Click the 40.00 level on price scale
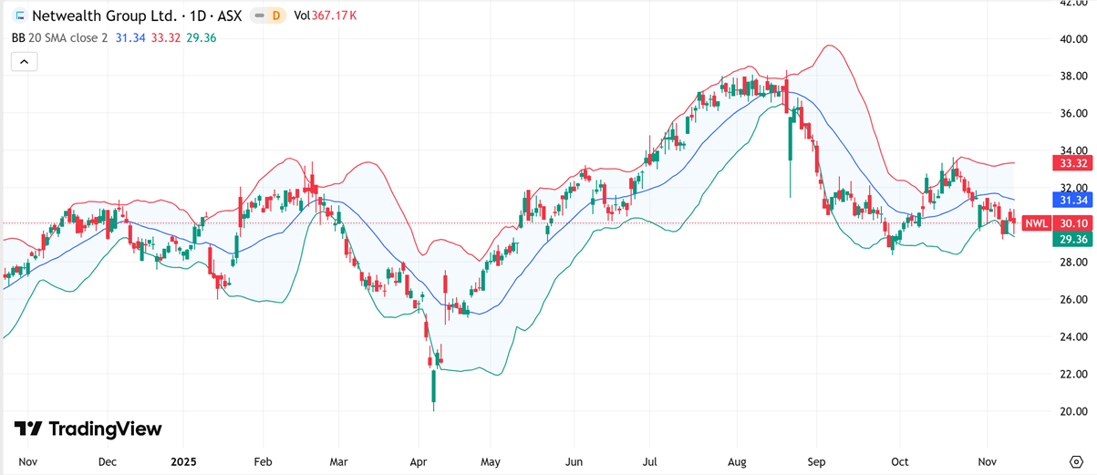Viewport: 1097px width, 475px height. coord(1072,39)
